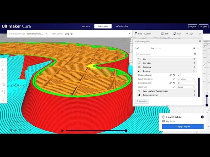
Task: Click the Dosyaya Kaydet button
Action: tap(183, 126)
